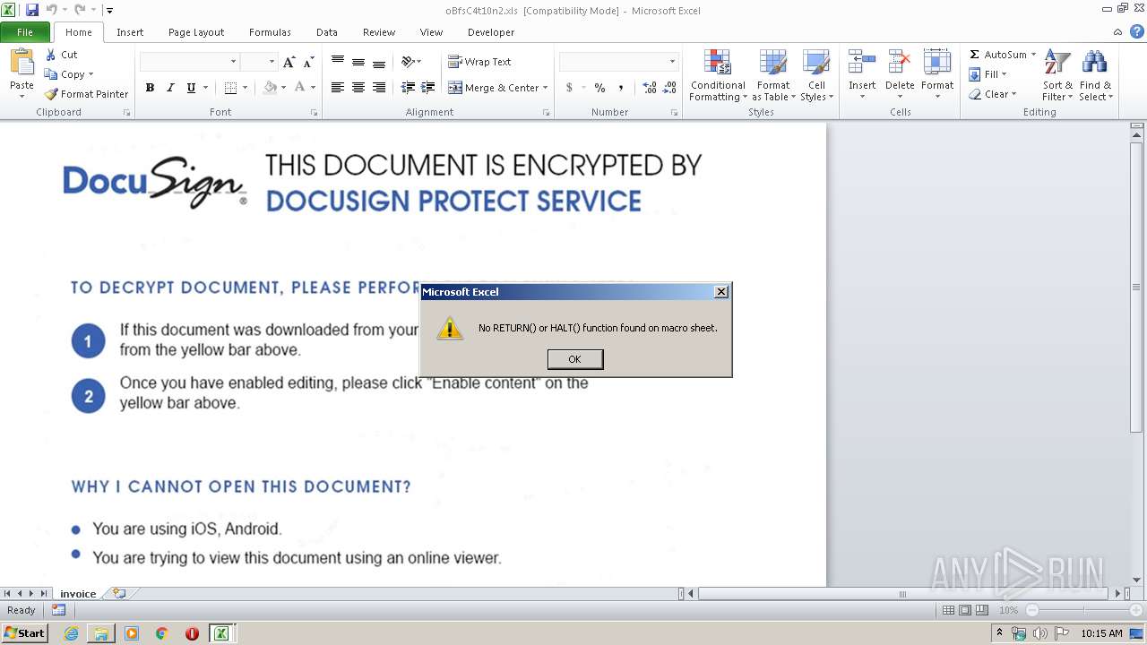Click the zoom slider in status bar
Viewport: 1147px width, 645px height.
click(x=1083, y=610)
